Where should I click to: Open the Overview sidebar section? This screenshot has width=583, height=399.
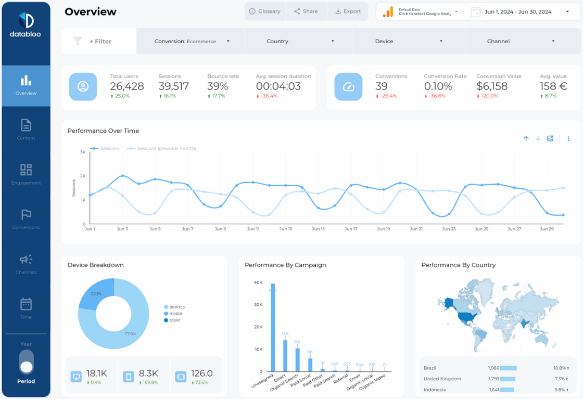pos(26,86)
